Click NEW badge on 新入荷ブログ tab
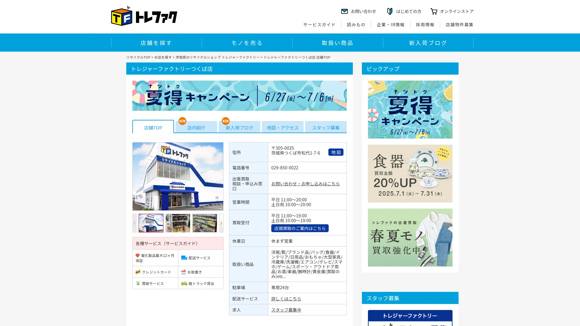This screenshot has width=580, height=326. click(225, 121)
